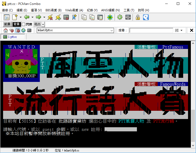Select the 1.ptt.cc tab
Viewport: 196px width, 153px height.
[x=13, y=37]
